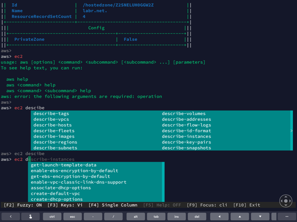Click the ResourceRecordSetCount label
The height and width of the screenshot is (222, 297).
tap(41, 16)
